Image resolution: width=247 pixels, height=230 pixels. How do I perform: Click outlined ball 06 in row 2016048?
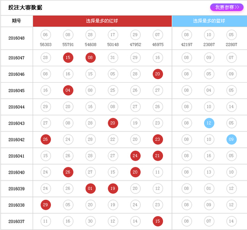[x=45, y=35]
